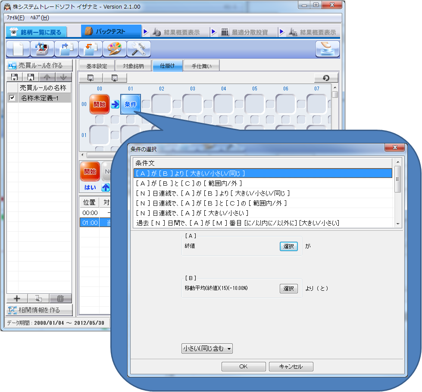Select condition [A]が[B]と[C]の[範囲内/外]
This screenshot has width=422, height=392.
click(x=263, y=183)
